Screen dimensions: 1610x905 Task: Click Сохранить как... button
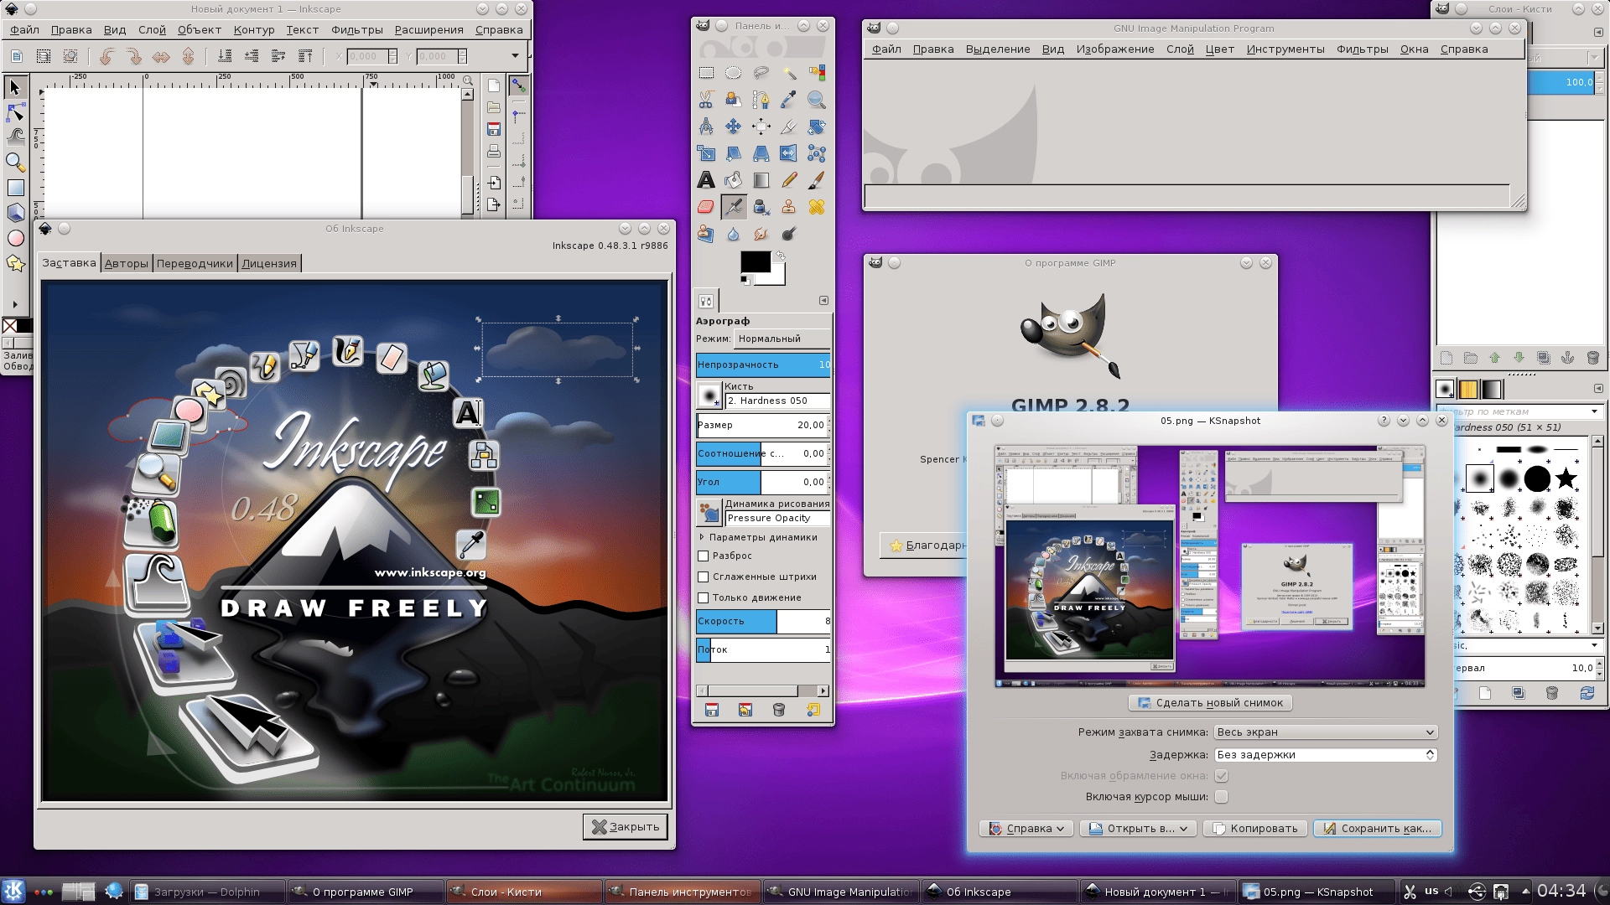click(1377, 828)
